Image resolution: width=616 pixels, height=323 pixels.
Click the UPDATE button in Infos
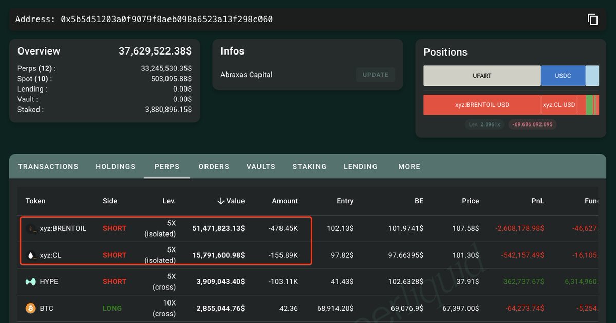376,75
